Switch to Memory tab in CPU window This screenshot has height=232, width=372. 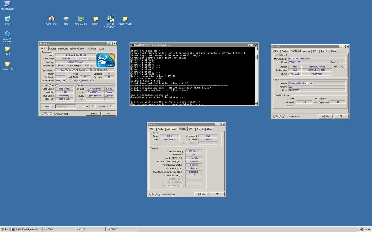tap(74, 49)
